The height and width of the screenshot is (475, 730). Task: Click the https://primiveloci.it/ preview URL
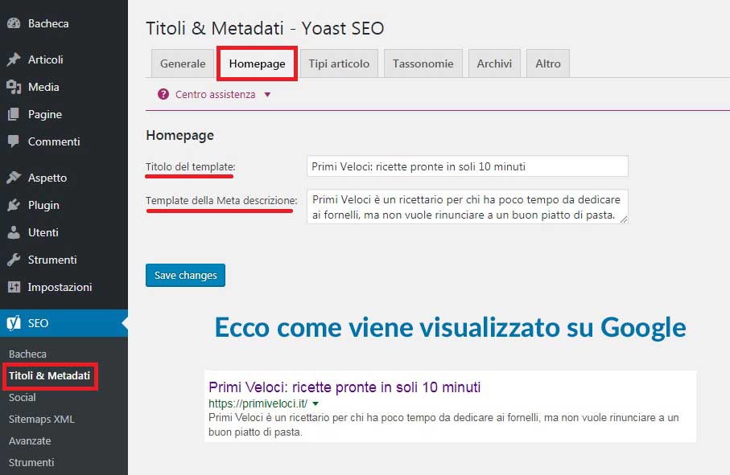click(x=258, y=403)
